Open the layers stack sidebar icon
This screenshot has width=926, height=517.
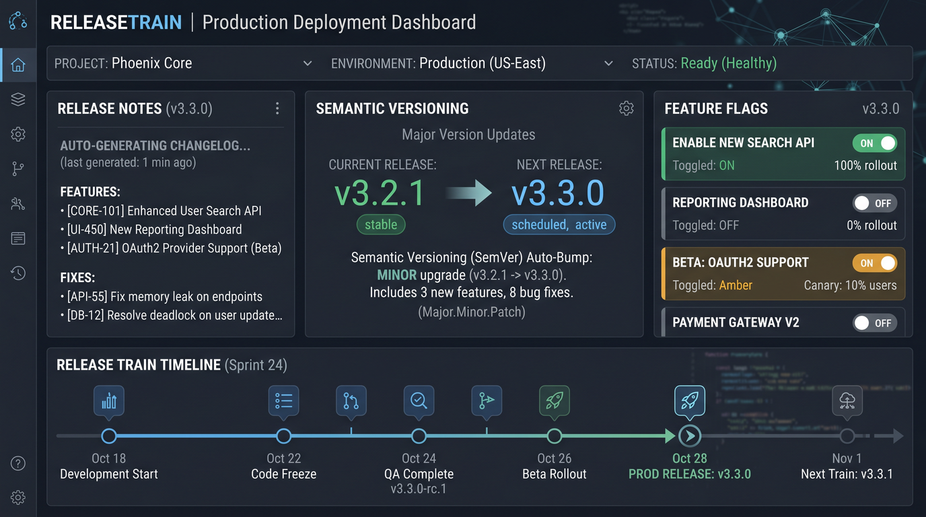(18, 100)
